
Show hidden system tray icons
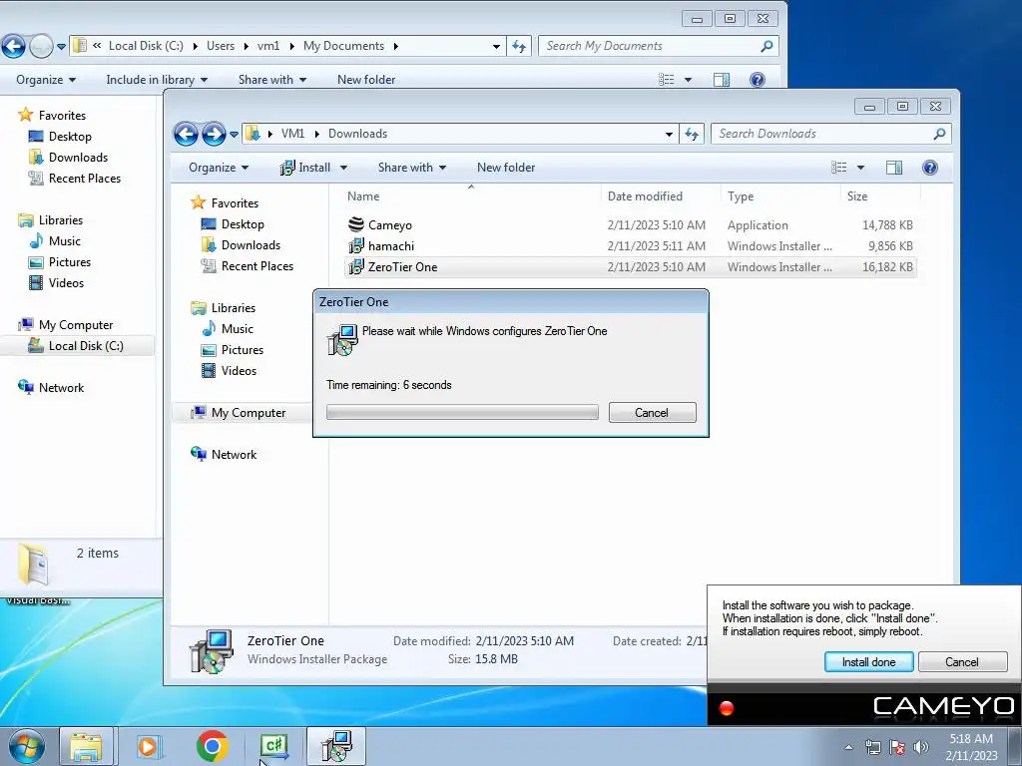848,747
